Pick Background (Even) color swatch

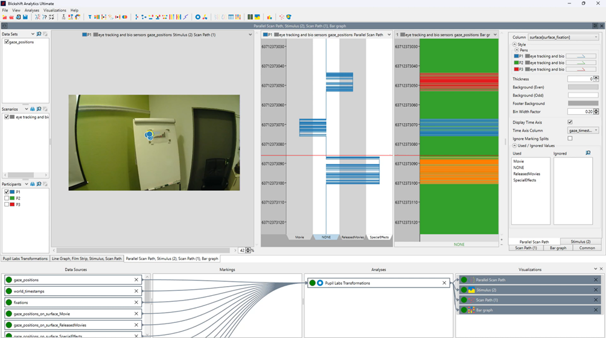pyautogui.click(x=583, y=88)
